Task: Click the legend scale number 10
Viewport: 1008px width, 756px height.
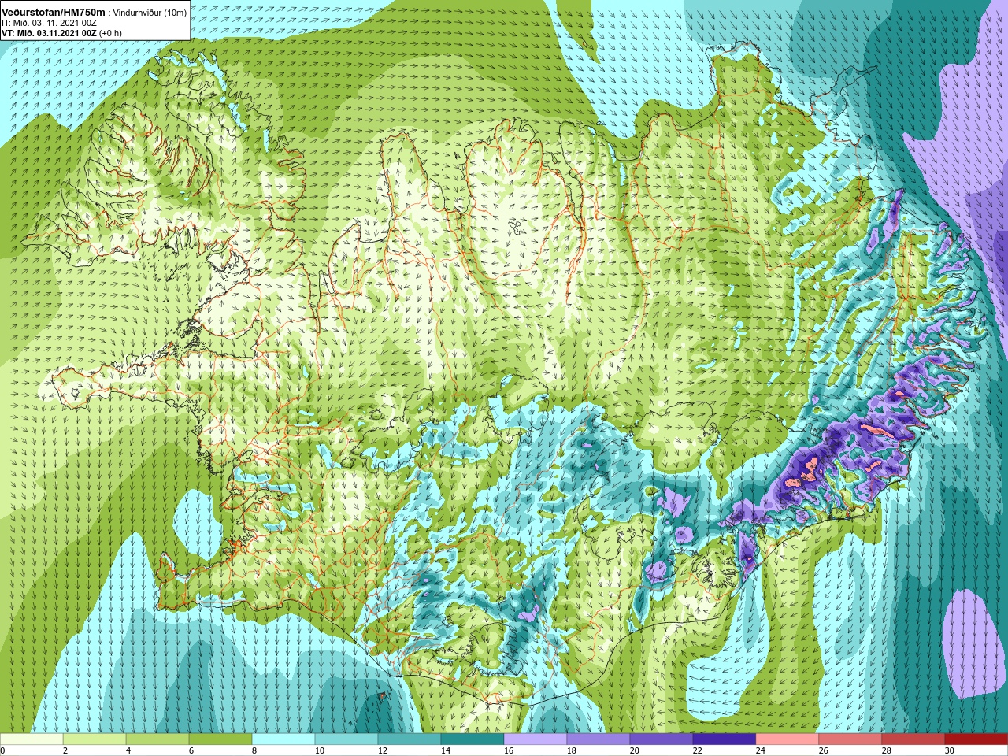Action: [x=320, y=750]
